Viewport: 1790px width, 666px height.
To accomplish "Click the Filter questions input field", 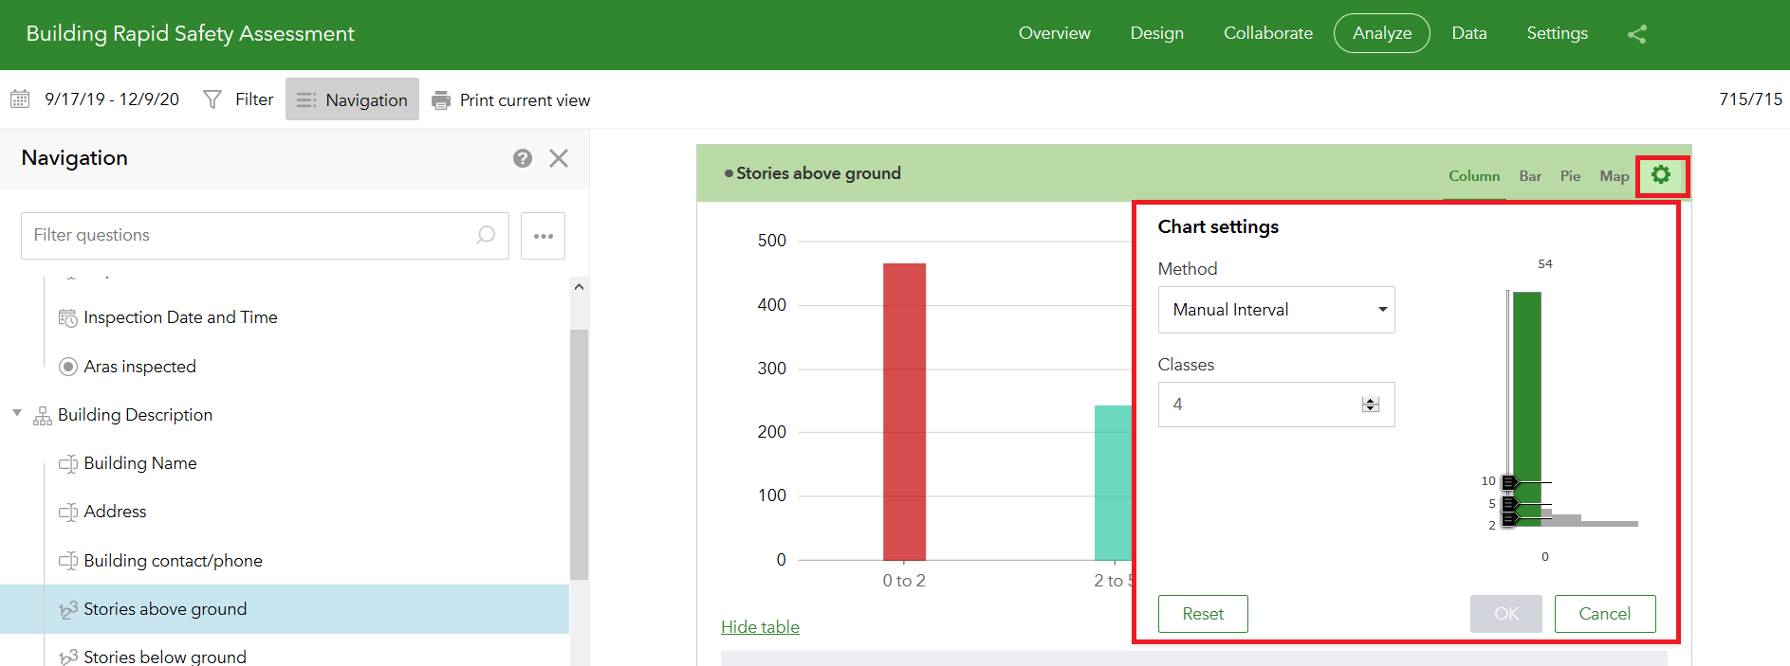I will (x=247, y=235).
